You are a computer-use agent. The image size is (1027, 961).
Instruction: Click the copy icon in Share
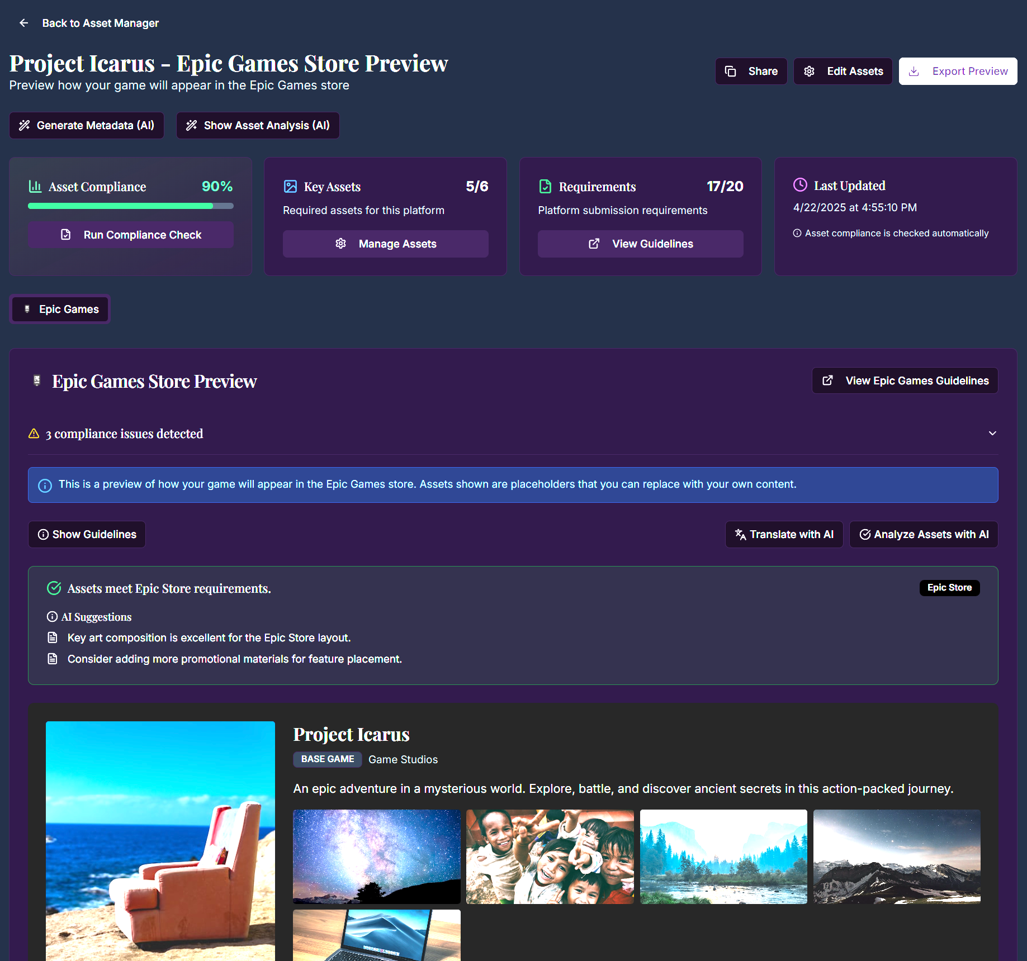coord(730,71)
